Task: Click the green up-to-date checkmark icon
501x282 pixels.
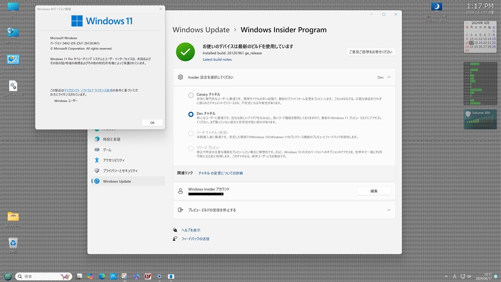Action: click(185, 52)
